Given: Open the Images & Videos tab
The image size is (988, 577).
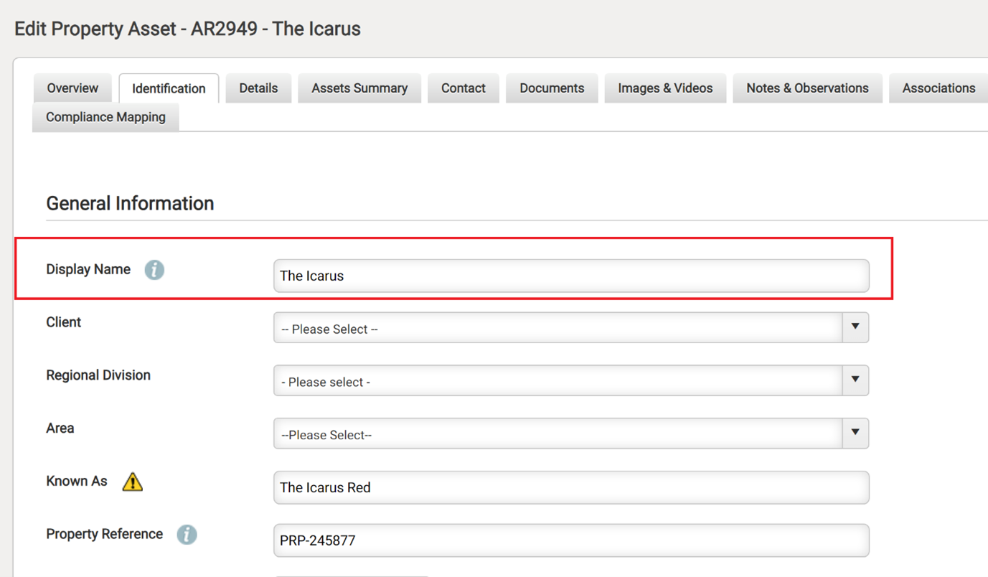Looking at the screenshot, I should pyautogui.click(x=665, y=88).
